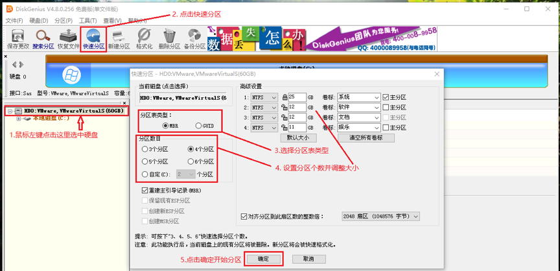
Task: Click the Format (格式化) toolbar icon
Action: click(x=144, y=40)
